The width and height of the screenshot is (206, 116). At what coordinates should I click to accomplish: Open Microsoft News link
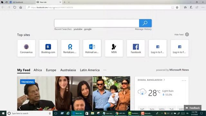[x=179, y=70]
